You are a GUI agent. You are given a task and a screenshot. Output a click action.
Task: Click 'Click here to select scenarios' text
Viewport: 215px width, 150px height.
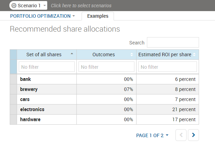click(x=81, y=6)
